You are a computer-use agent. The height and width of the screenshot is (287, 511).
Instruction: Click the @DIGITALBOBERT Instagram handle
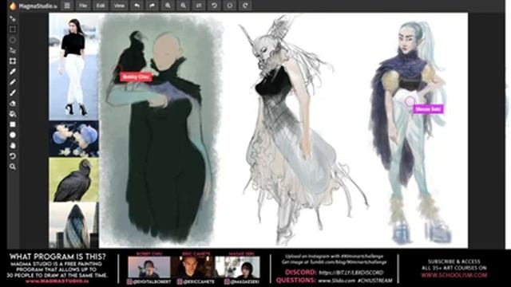149,281
